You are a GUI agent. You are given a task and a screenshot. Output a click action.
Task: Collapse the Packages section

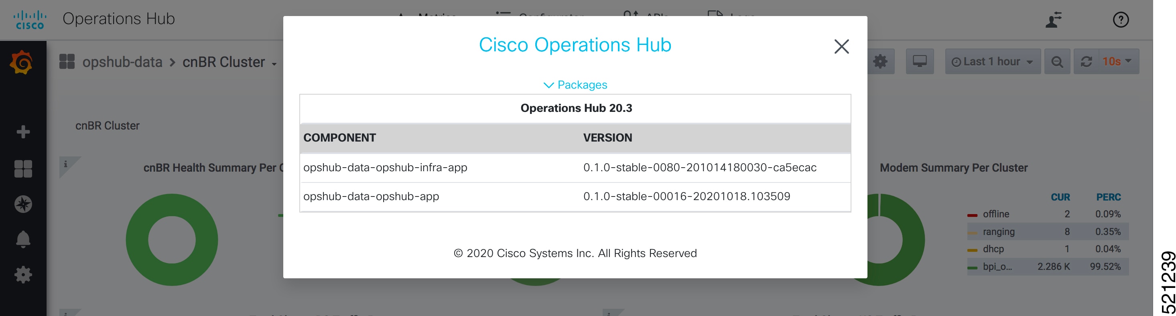(x=575, y=85)
